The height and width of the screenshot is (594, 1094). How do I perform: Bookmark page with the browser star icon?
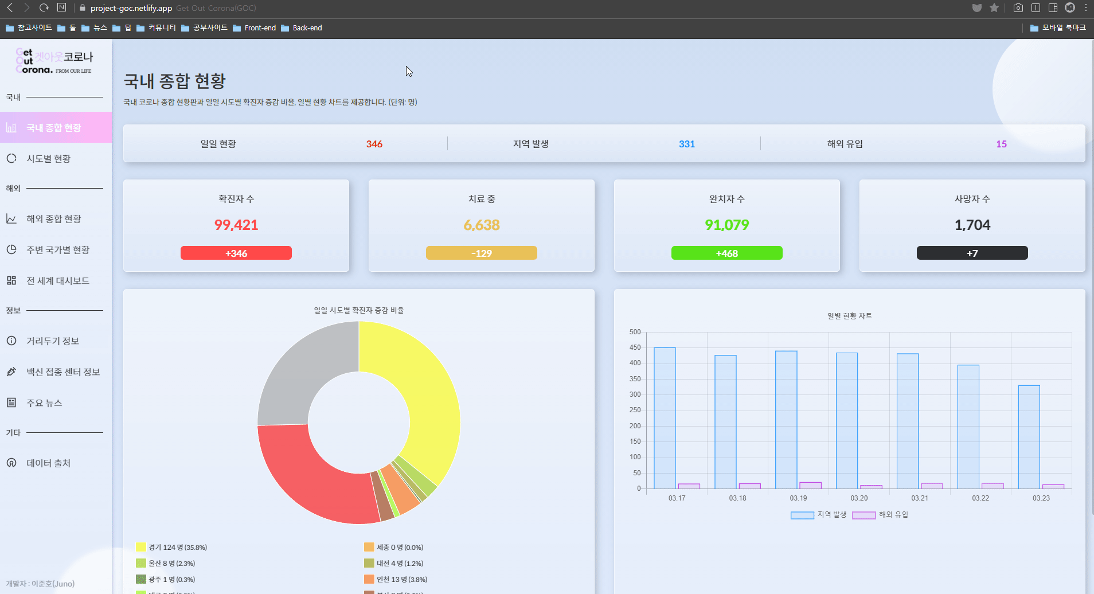tap(994, 8)
